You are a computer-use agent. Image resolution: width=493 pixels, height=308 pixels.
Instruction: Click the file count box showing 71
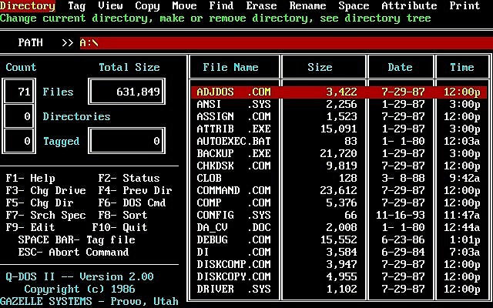click(18, 92)
